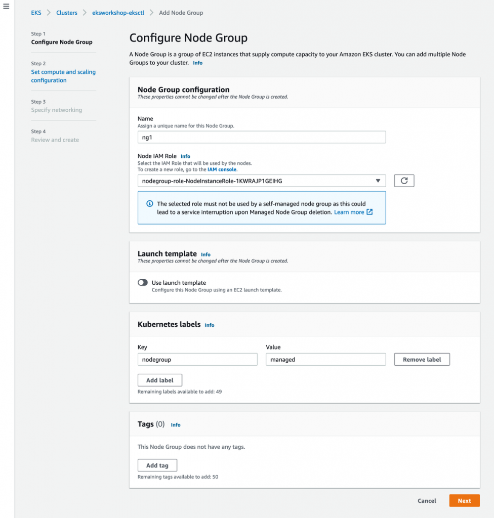This screenshot has width=494, height=518.
Task: Open the Node IAM Role dropdown
Action: tap(261, 181)
